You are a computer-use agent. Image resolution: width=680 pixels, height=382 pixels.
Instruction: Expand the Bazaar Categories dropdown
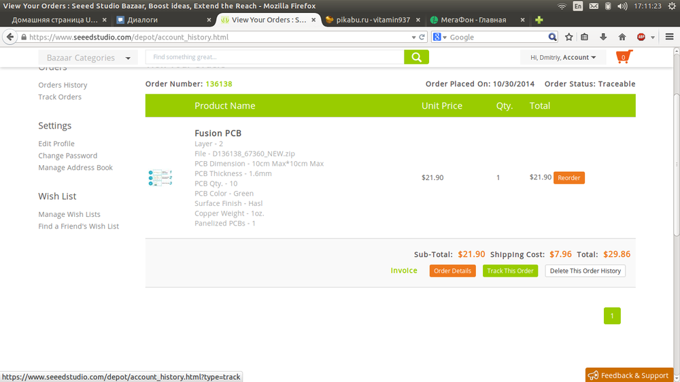[88, 57]
